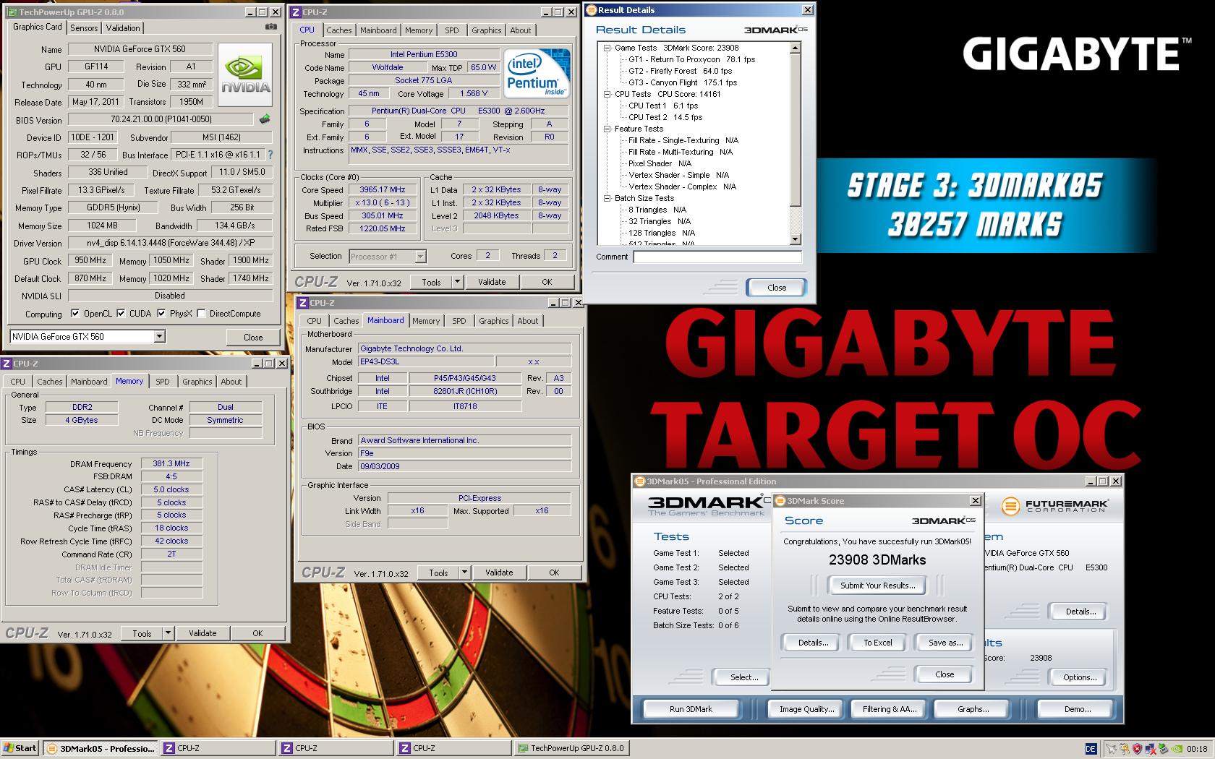The image size is (1215, 759).
Task: Toggle CUDA checkbox in GPU-Z
Action: 121,314
